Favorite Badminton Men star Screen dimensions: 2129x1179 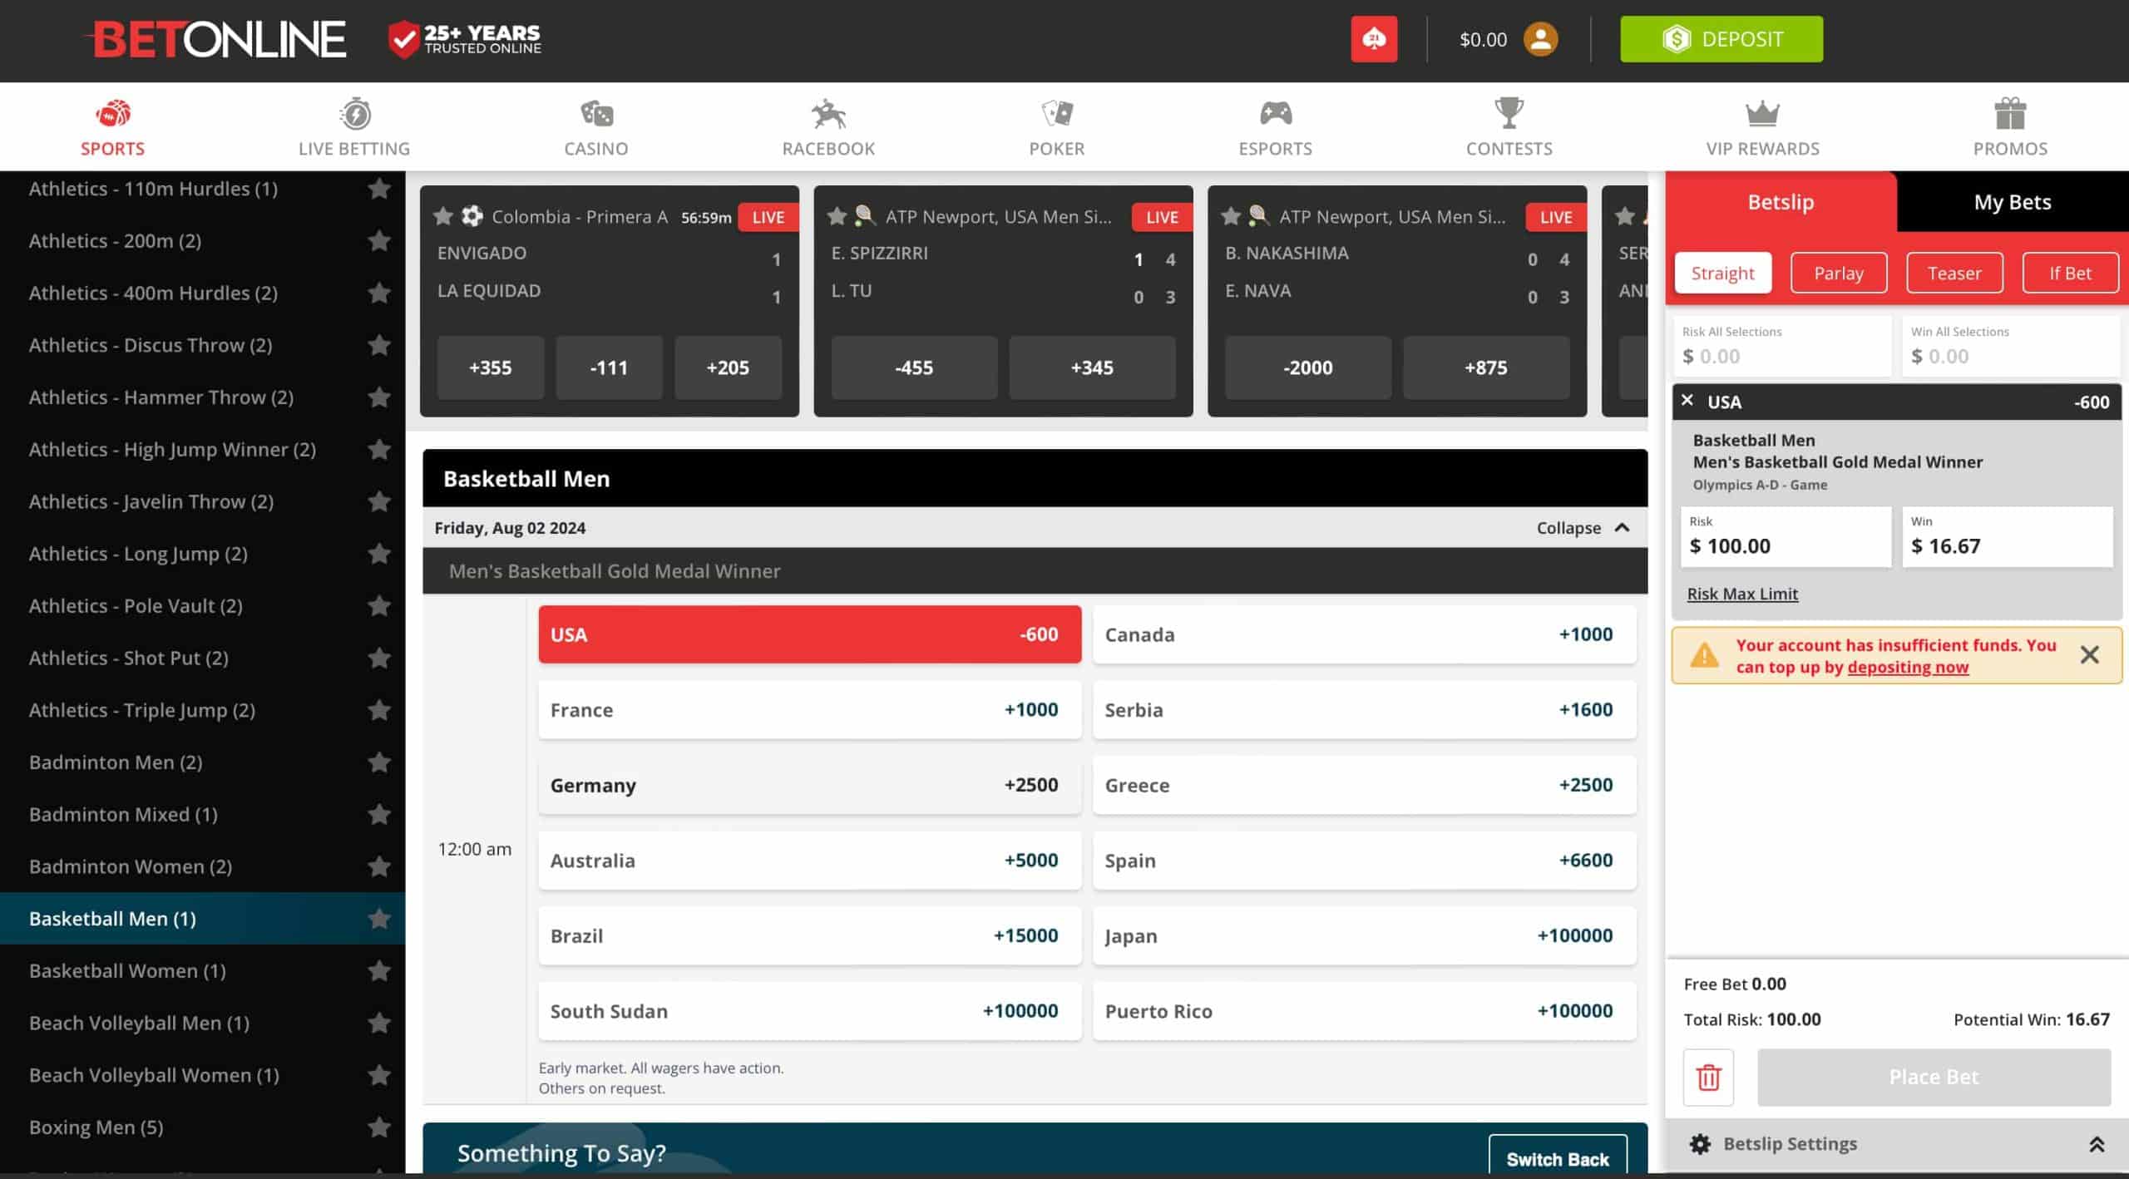tap(379, 762)
